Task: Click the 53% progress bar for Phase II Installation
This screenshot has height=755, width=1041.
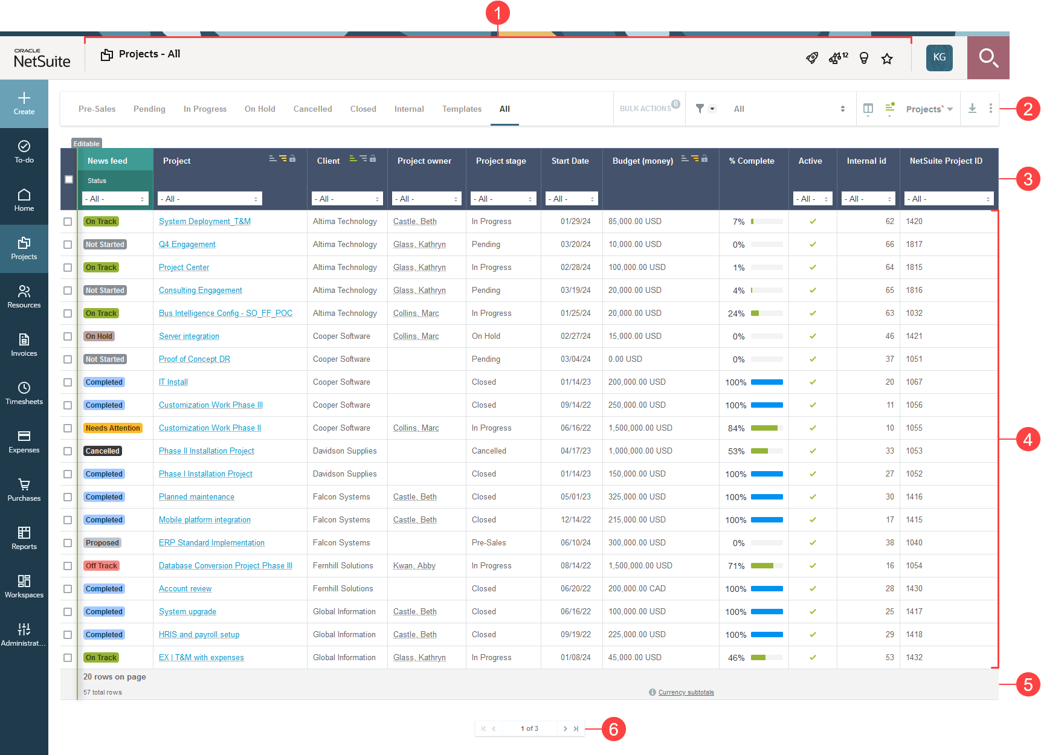Action: point(767,451)
